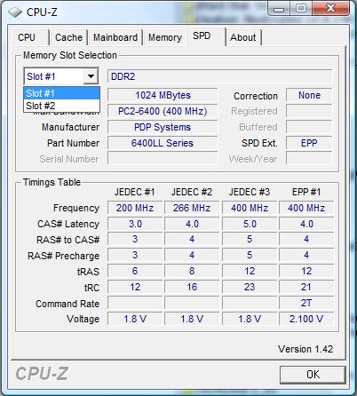This screenshot has height=396, width=357.
Task: Click the DDR2 memory type field
Action: (x=219, y=76)
